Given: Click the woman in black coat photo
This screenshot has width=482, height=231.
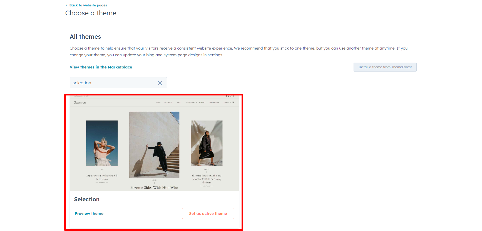Looking at the screenshot, I should 207,143.
